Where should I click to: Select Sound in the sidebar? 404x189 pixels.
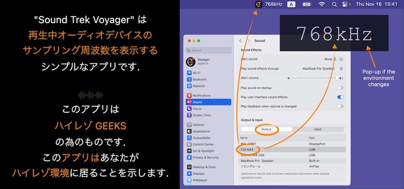coord(208,102)
